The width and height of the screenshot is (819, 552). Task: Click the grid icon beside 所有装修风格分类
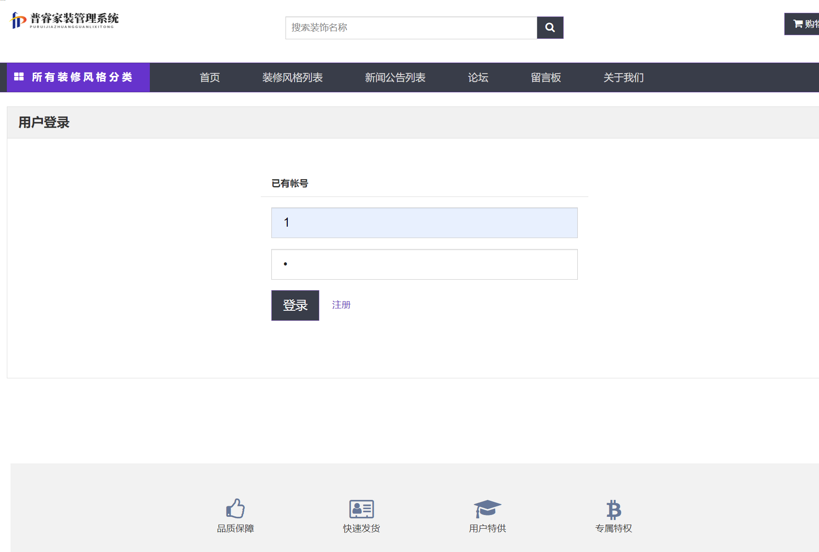[x=19, y=77]
